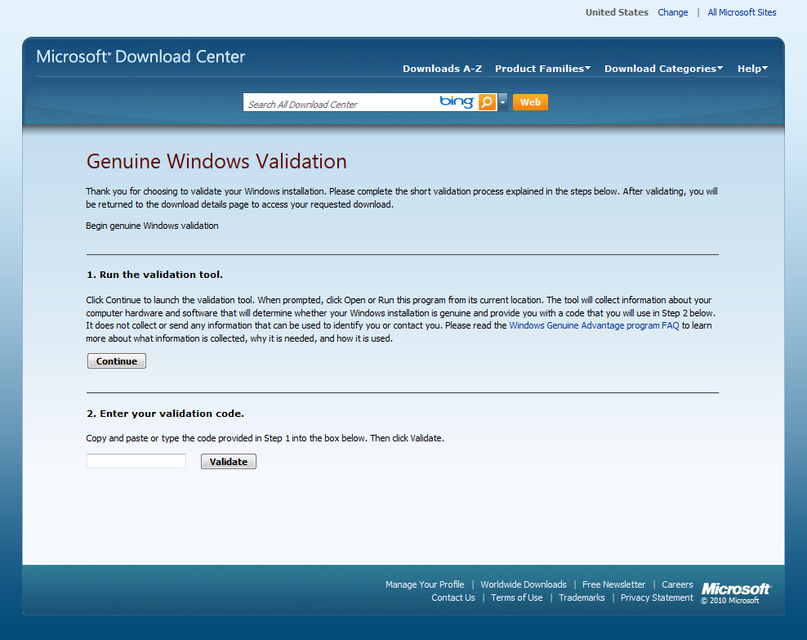Click Change next to United States
This screenshot has width=807, height=640.
[x=672, y=12]
